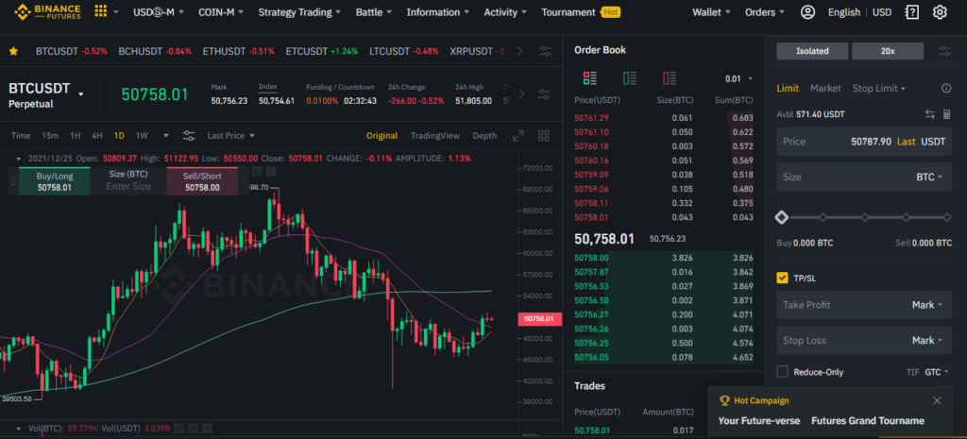This screenshot has width=967, height=439.
Task: Open chart indicator settings sliders icon
Action: pyautogui.click(x=189, y=136)
